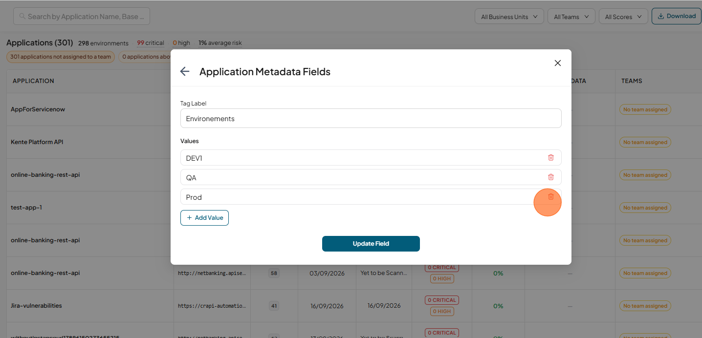Open the test-app-1 application

point(26,208)
